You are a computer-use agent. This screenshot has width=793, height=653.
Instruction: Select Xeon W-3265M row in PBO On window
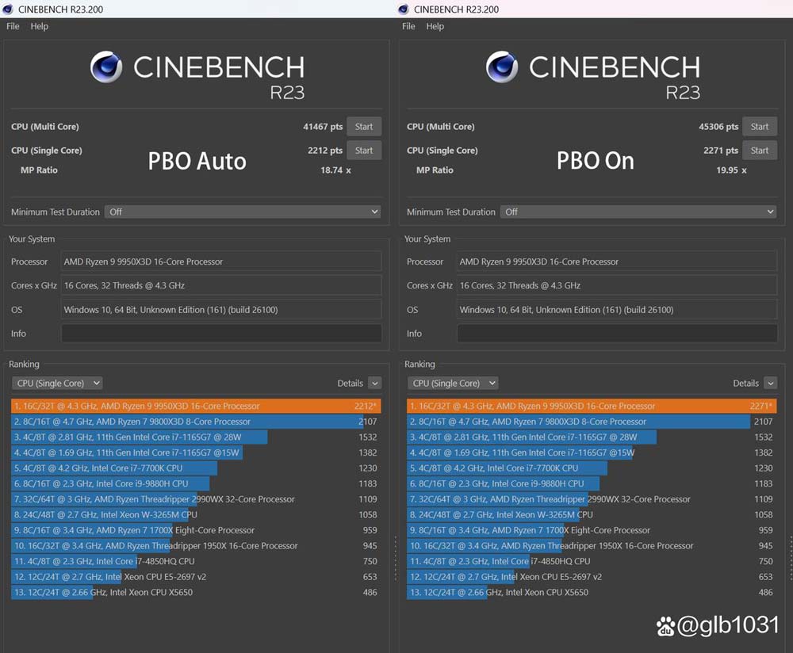coord(592,514)
